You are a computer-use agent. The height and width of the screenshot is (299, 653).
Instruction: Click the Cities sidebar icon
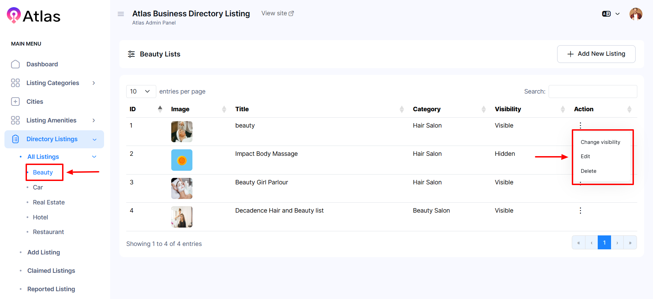point(15,102)
